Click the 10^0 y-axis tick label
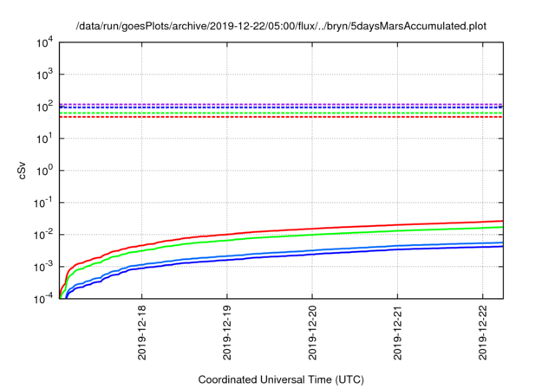The width and height of the screenshot is (555, 388). point(44,171)
